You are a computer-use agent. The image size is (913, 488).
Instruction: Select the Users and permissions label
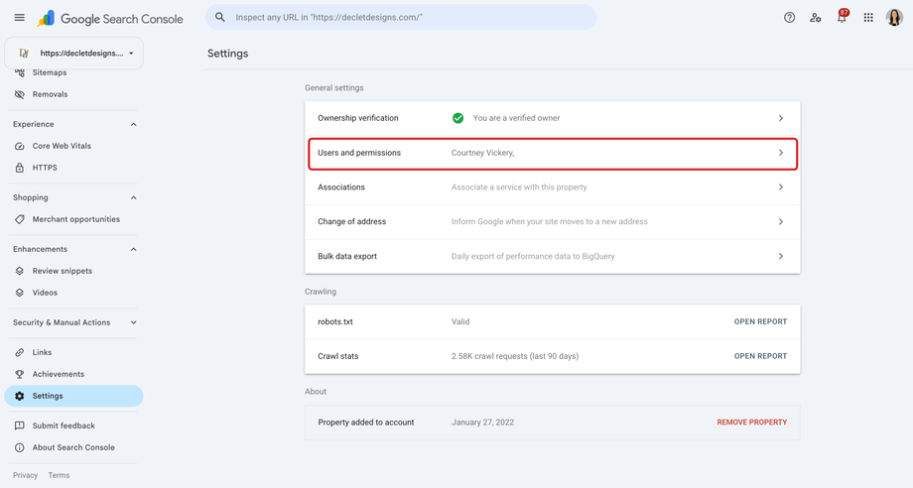pos(359,153)
